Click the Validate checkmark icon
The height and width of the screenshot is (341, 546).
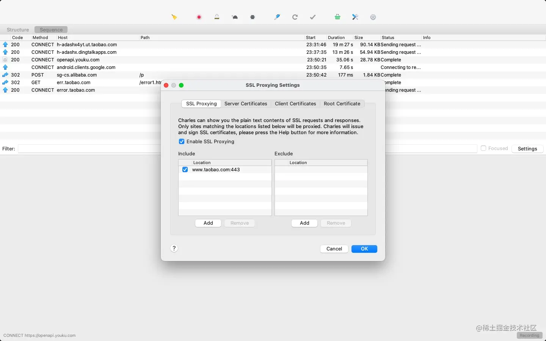pos(313,17)
